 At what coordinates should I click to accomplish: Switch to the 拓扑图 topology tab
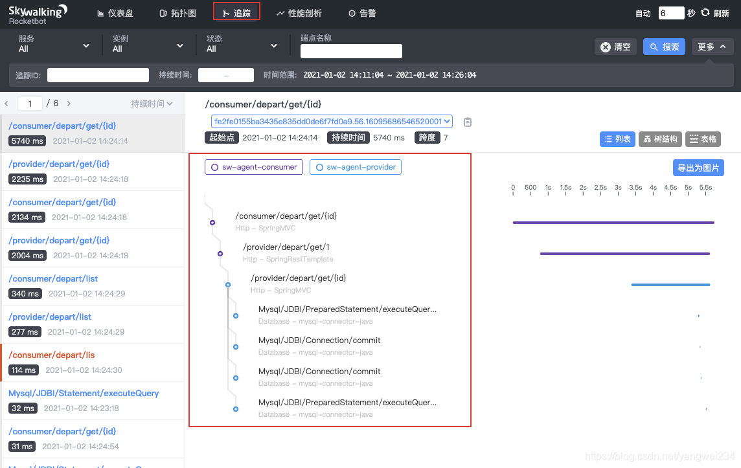pos(177,13)
